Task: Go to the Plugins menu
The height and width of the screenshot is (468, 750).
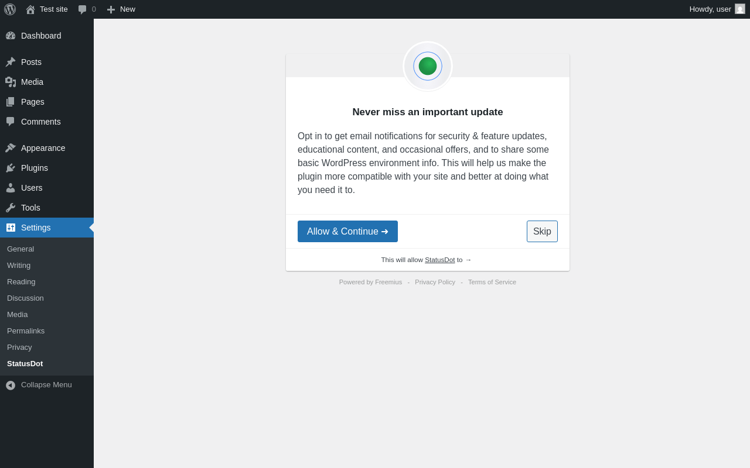Action: click(x=35, y=168)
